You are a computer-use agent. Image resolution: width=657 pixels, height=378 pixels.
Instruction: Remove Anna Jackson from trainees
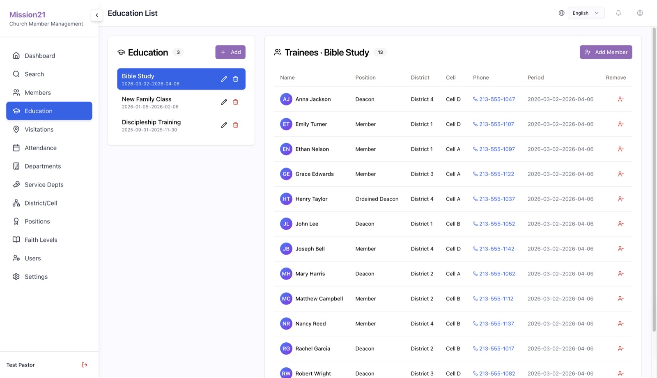pyautogui.click(x=620, y=99)
